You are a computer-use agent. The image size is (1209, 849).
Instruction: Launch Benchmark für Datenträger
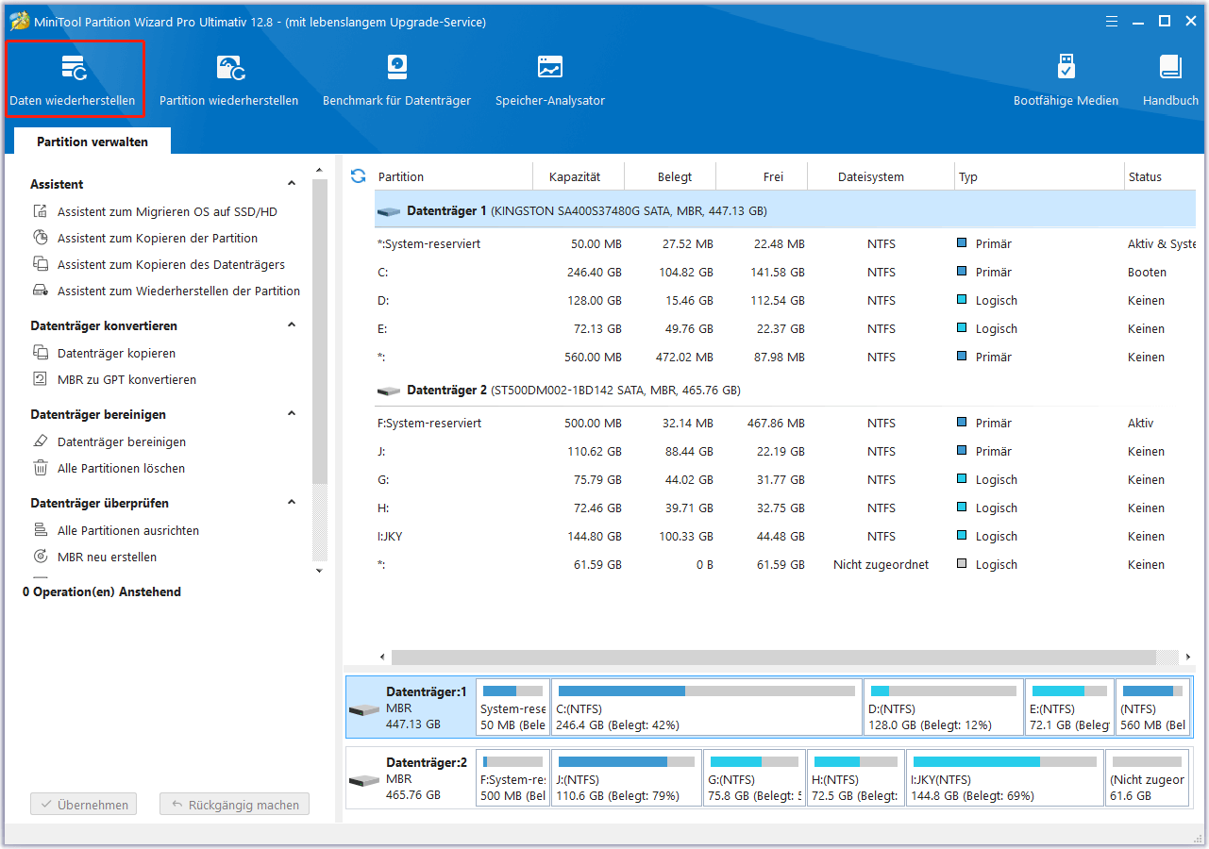(x=396, y=79)
